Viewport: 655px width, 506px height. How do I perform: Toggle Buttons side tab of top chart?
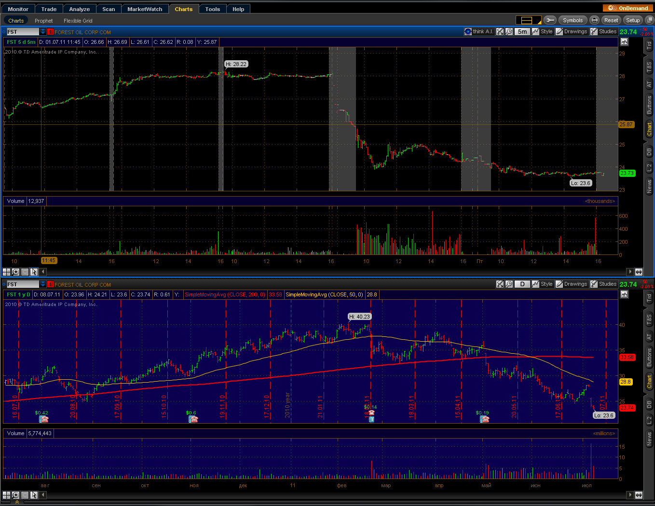tap(649, 105)
